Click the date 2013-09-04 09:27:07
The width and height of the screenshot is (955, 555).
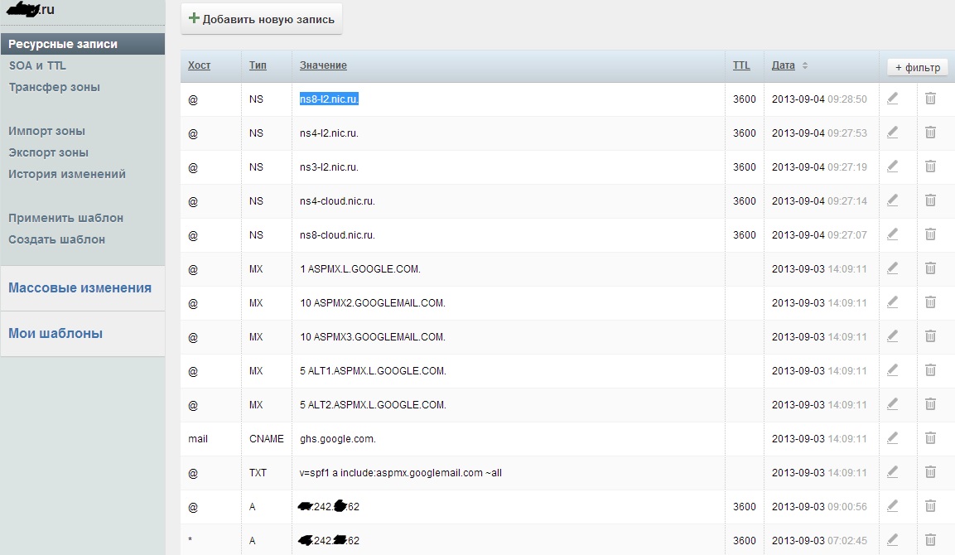pyautogui.click(x=819, y=235)
